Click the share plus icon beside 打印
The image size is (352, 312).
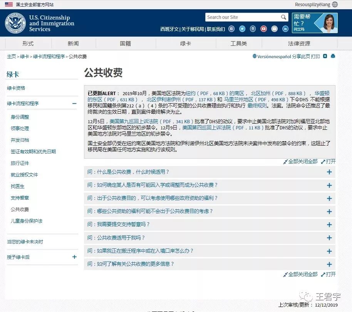[325, 56]
